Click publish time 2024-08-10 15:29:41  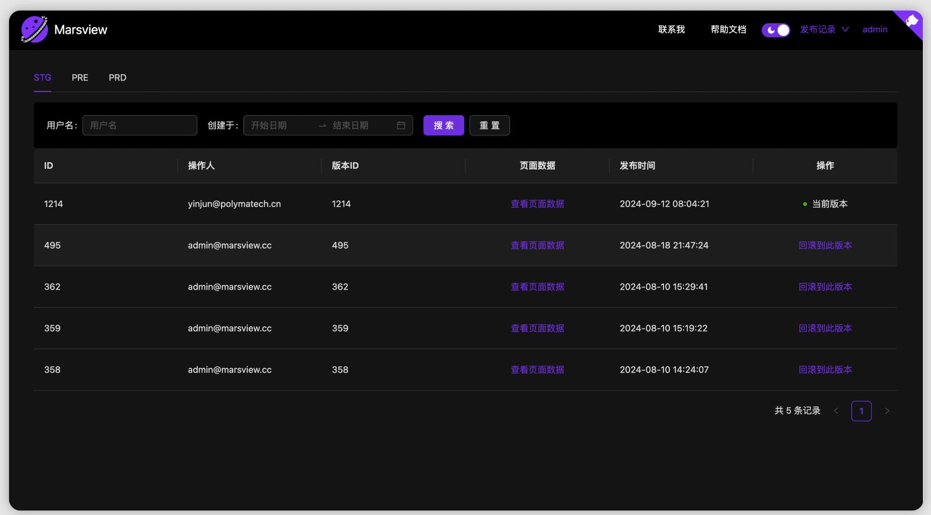click(x=663, y=287)
